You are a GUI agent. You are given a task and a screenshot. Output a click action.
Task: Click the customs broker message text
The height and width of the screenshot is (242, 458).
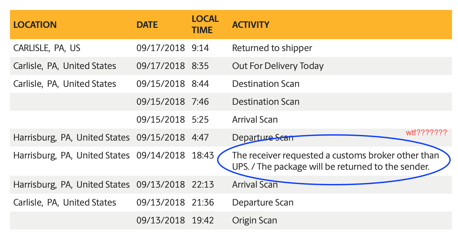click(x=336, y=161)
